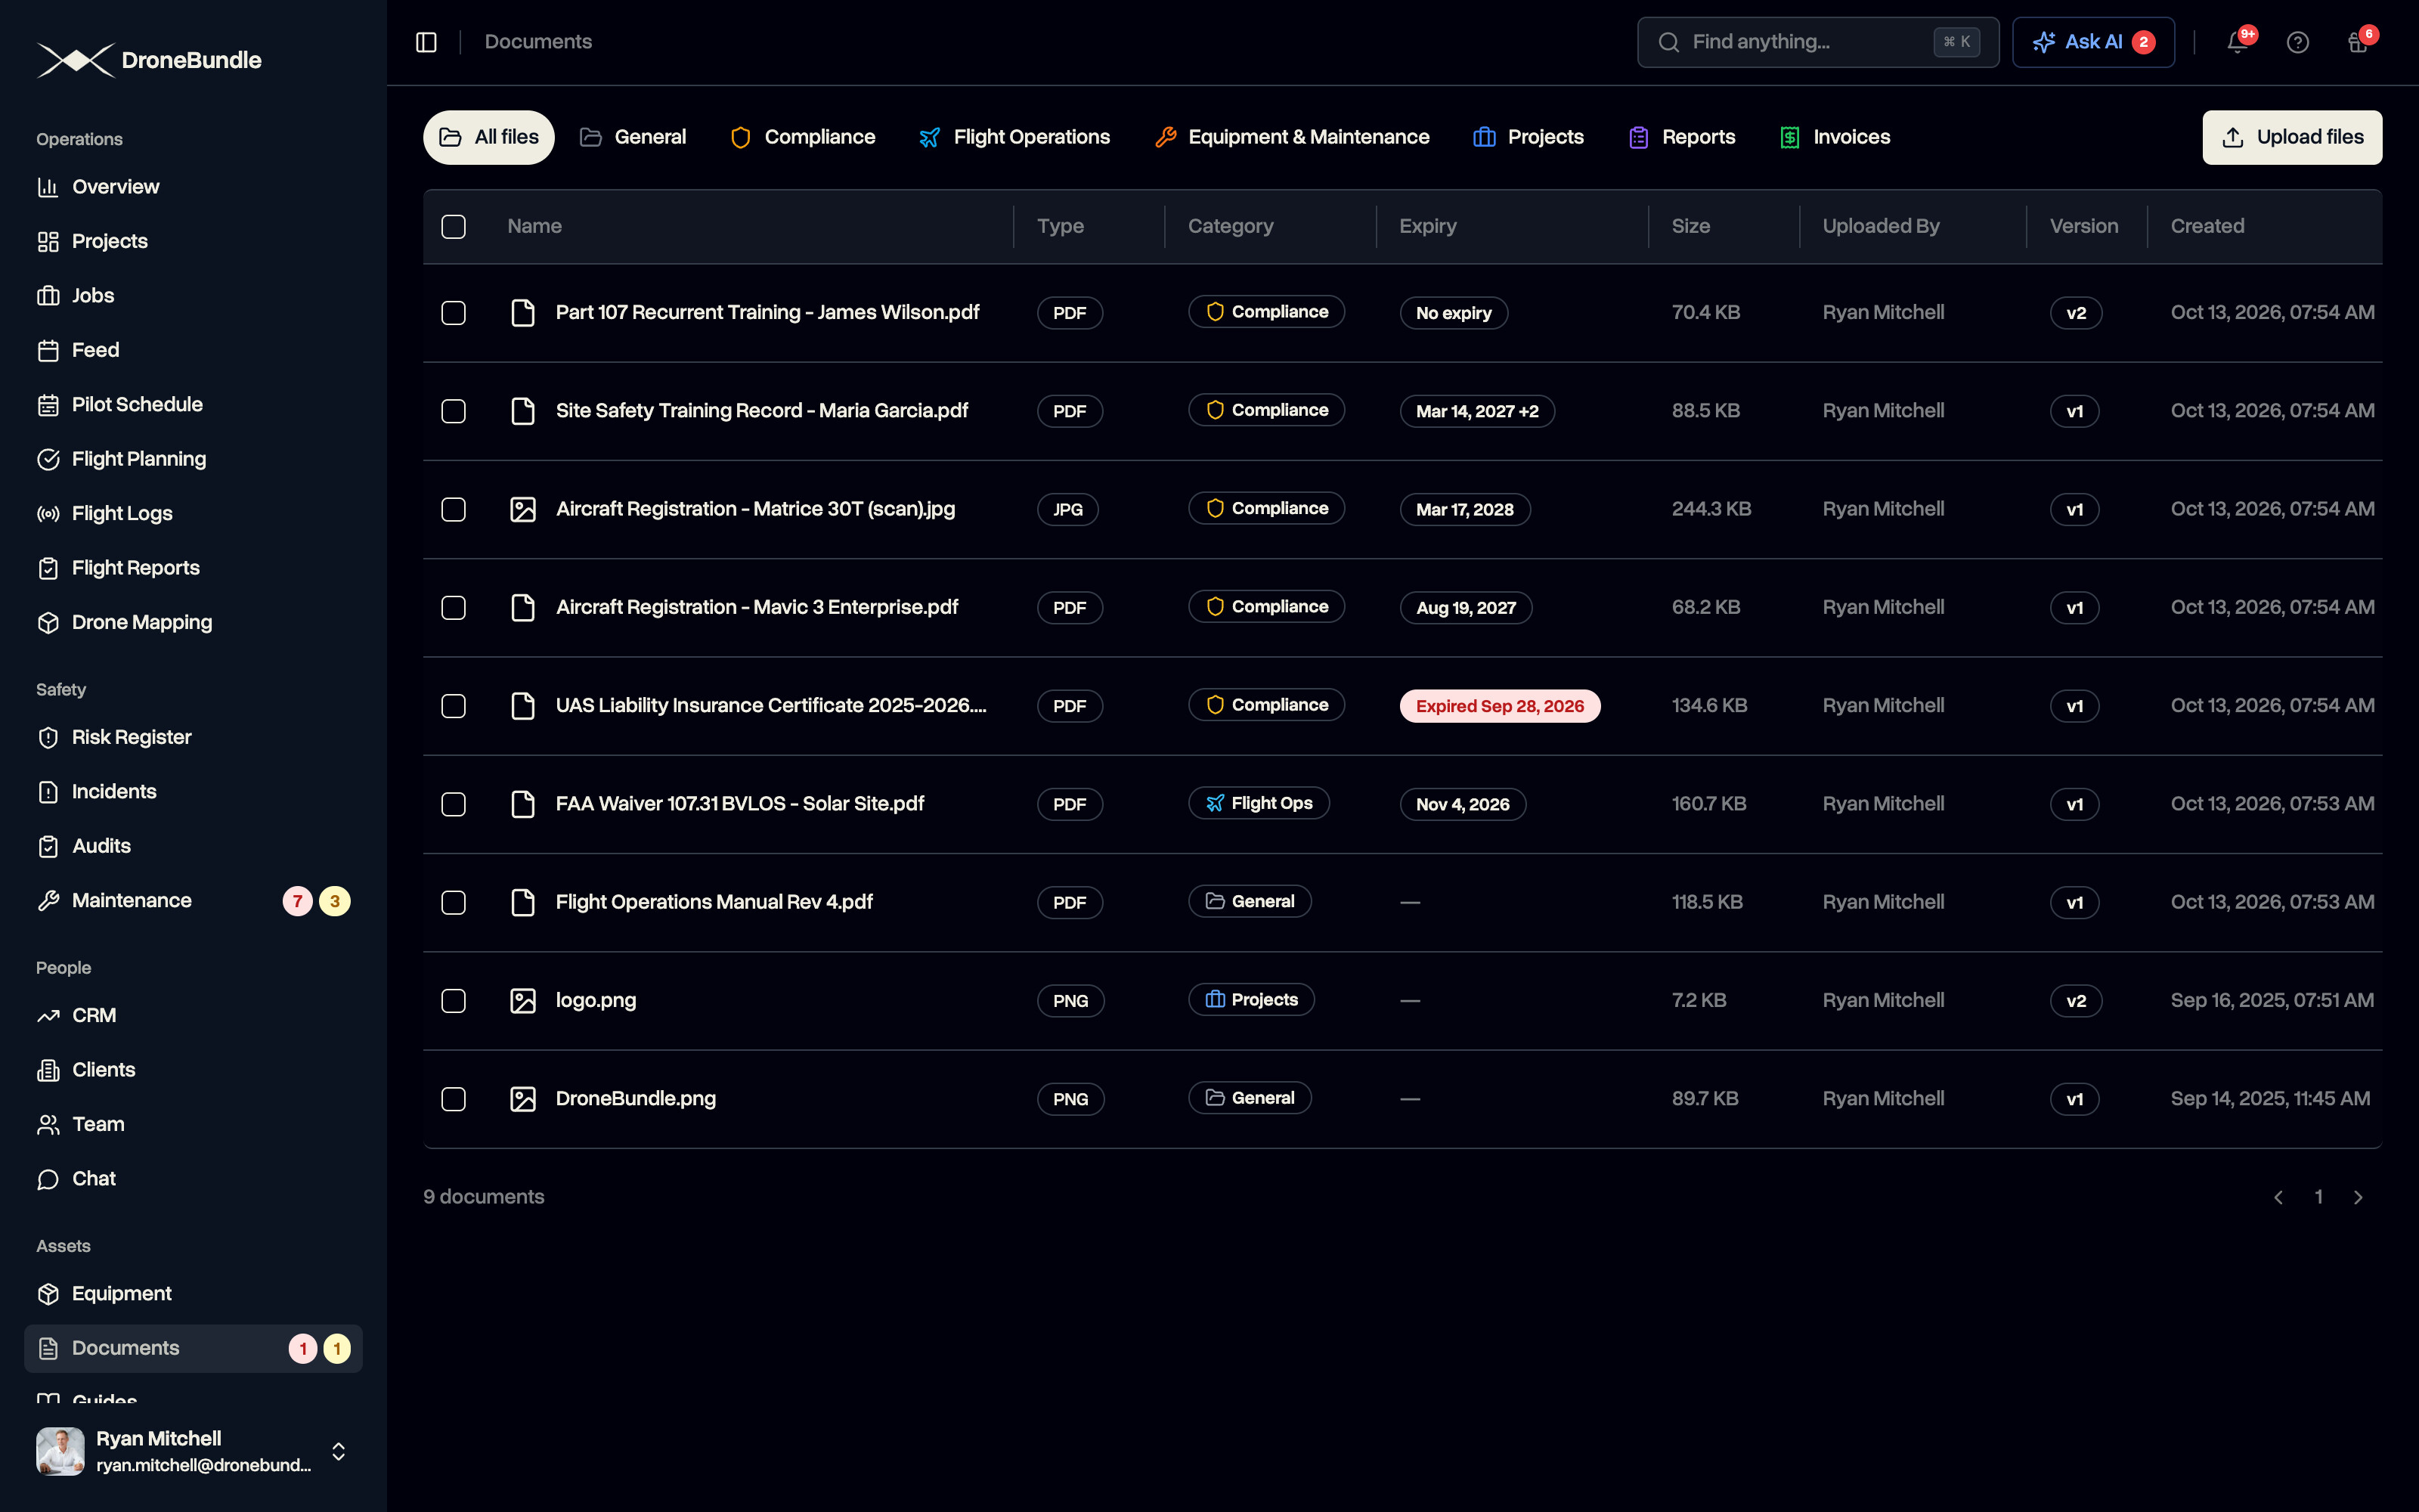Switch to Flight Operations tab
This screenshot has width=2419, height=1512.
tap(1014, 137)
